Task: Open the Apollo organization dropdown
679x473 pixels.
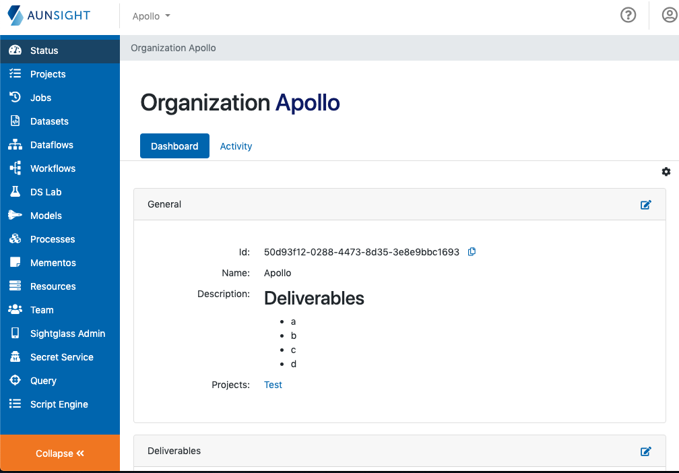Action: pyautogui.click(x=151, y=16)
